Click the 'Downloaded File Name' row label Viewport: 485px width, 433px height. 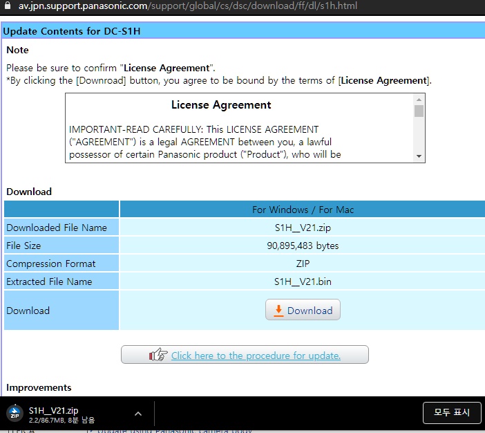[x=57, y=228]
